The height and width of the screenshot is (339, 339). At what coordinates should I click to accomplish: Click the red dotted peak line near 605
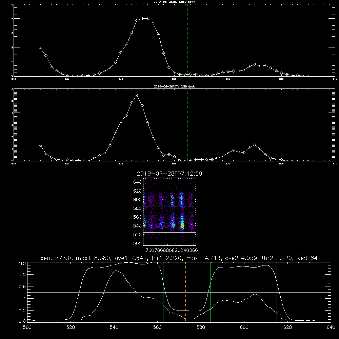point(255,292)
